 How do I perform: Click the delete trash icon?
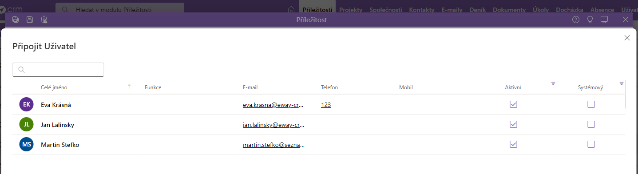pyautogui.click(x=44, y=20)
